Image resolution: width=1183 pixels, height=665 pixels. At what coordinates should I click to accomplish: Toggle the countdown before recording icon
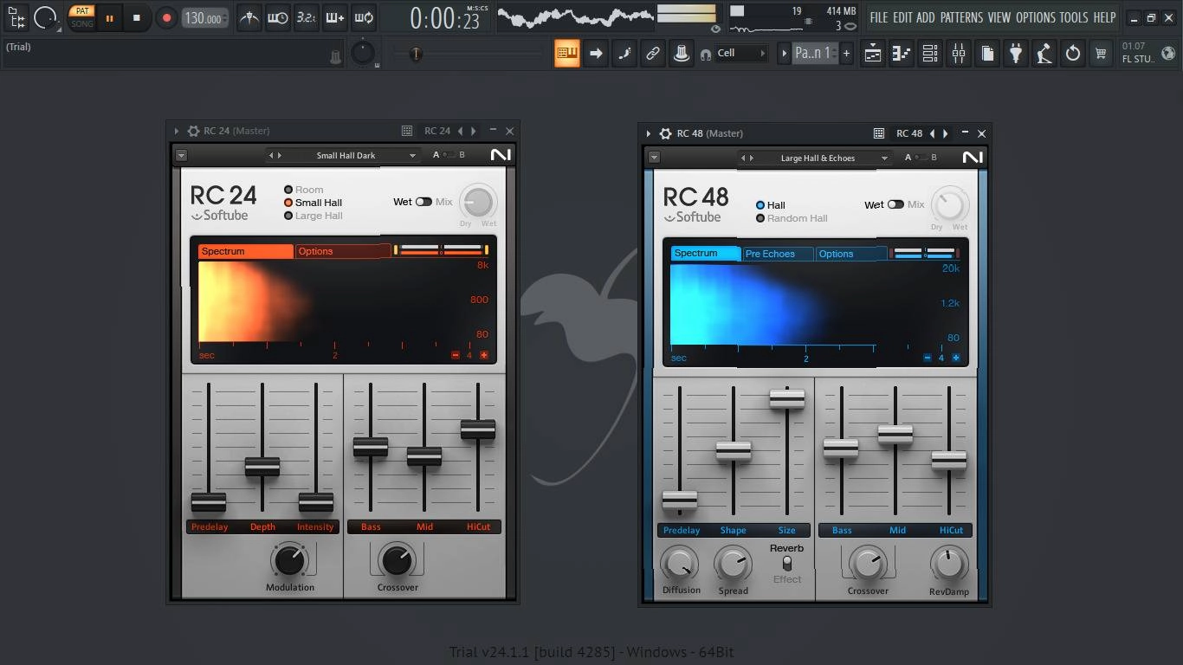coord(306,17)
